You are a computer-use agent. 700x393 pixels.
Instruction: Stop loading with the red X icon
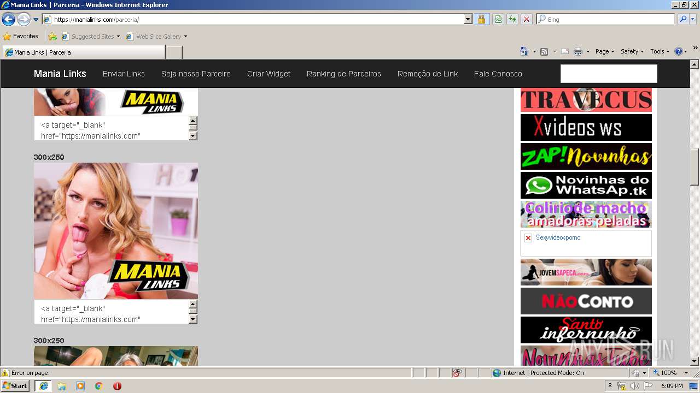click(527, 20)
